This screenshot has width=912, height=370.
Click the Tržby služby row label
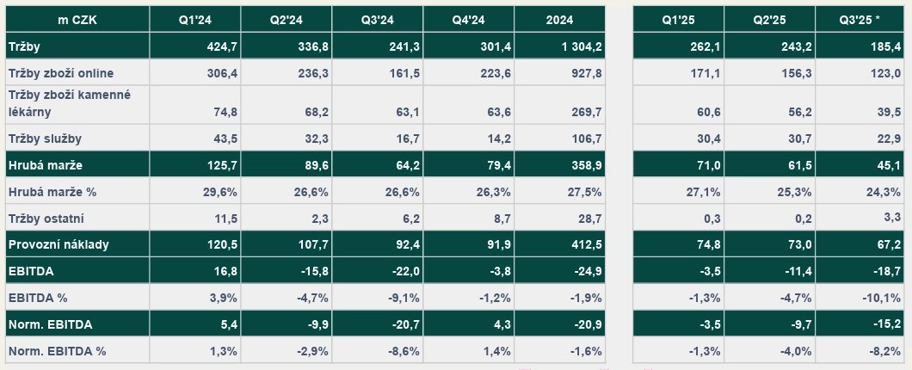pos(45,139)
